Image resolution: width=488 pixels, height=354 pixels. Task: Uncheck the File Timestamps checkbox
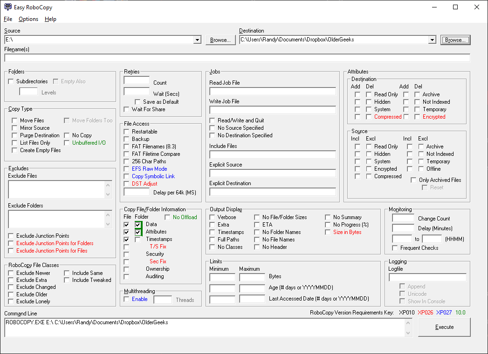pyautogui.click(x=126, y=240)
